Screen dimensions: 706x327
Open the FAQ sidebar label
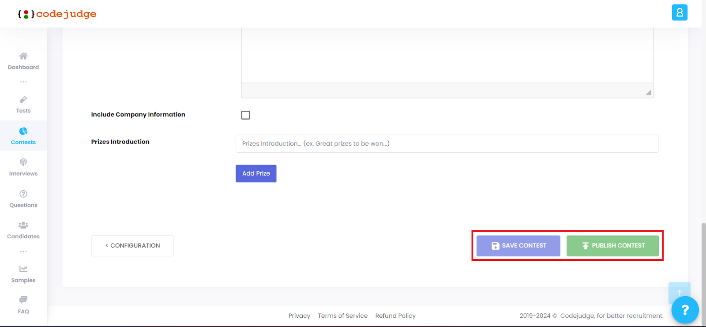click(23, 312)
